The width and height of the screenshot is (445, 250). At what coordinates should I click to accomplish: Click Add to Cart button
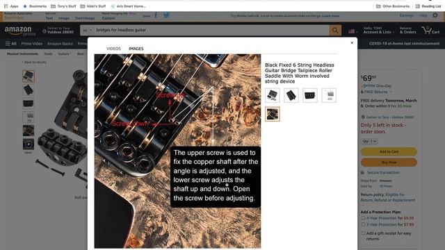coord(389,151)
